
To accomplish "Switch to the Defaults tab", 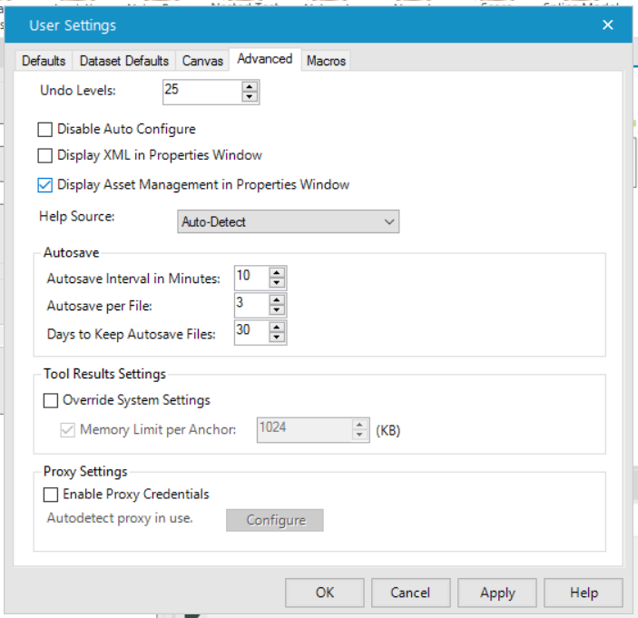I will tap(44, 61).
